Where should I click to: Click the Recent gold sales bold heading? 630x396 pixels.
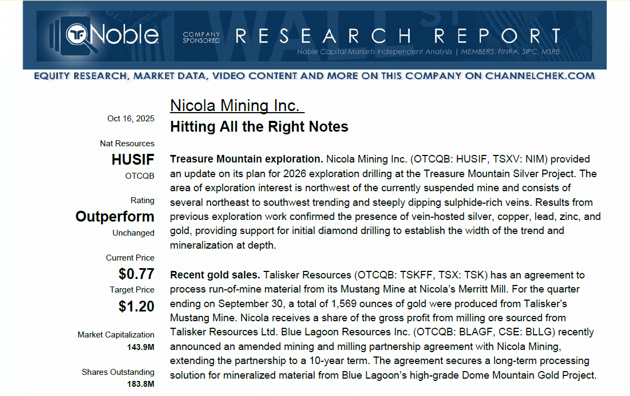[215, 275]
